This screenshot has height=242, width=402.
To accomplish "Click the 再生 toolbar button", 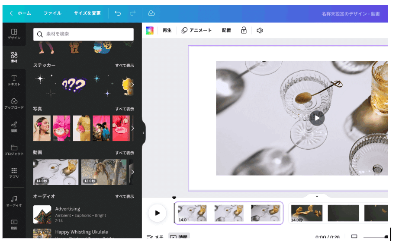I will pos(167,30).
